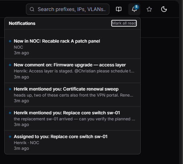Open Assigned to you: Replace core switch sw-01
Viewport: 183px width, 164px height.
(x=72, y=142)
